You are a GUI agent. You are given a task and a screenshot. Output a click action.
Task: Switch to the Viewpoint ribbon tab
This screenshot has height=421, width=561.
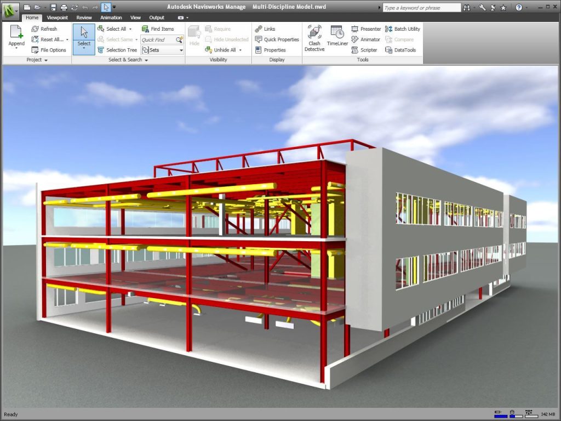[57, 17]
